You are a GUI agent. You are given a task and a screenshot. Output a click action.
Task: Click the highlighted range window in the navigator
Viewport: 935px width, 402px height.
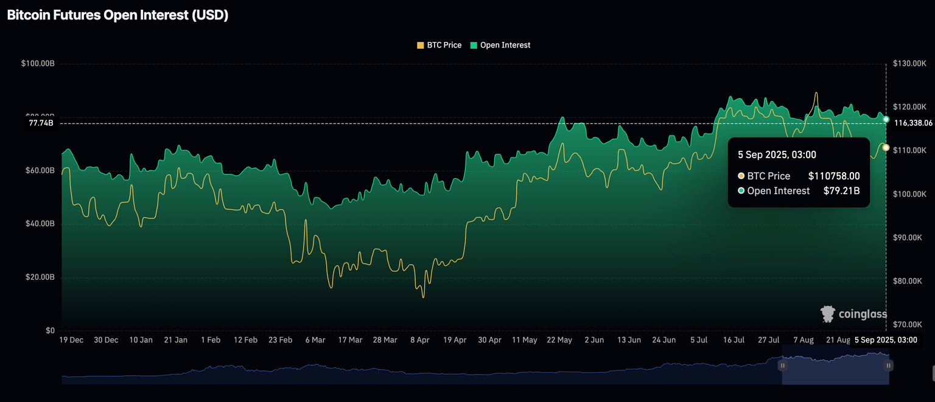click(835, 371)
